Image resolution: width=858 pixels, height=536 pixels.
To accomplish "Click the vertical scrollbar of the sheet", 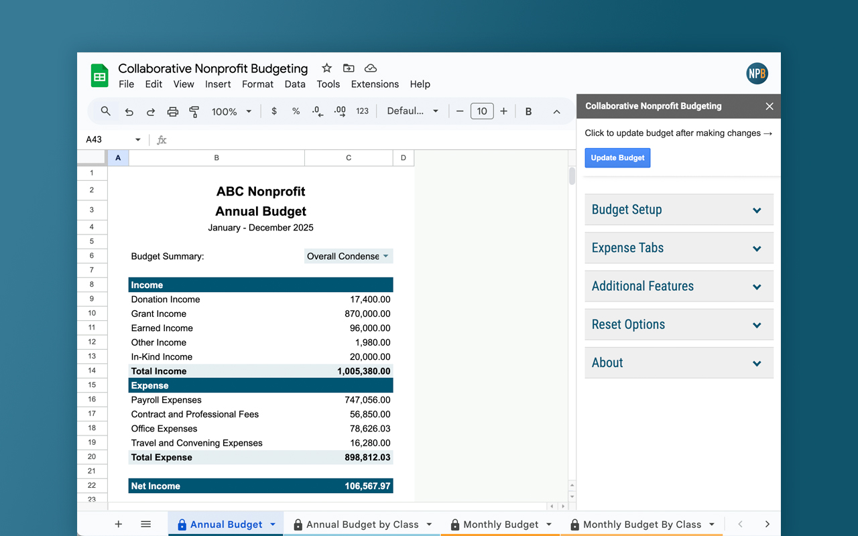I will (x=572, y=176).
